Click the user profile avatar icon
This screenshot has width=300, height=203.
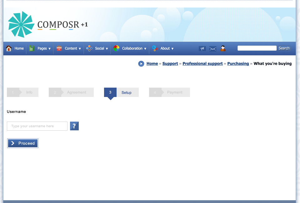[223, 48]
